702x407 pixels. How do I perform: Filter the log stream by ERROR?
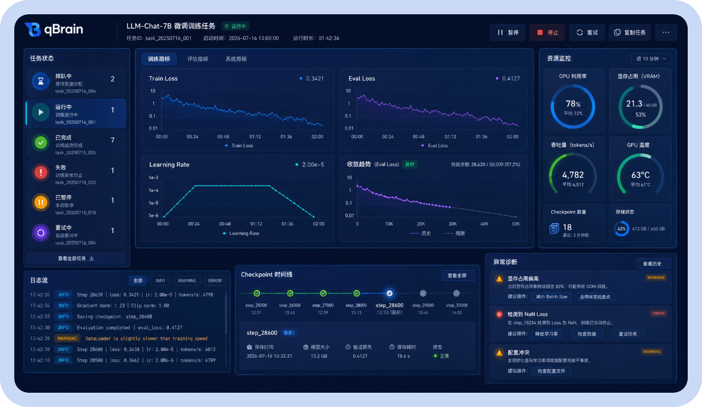[215, 281]
